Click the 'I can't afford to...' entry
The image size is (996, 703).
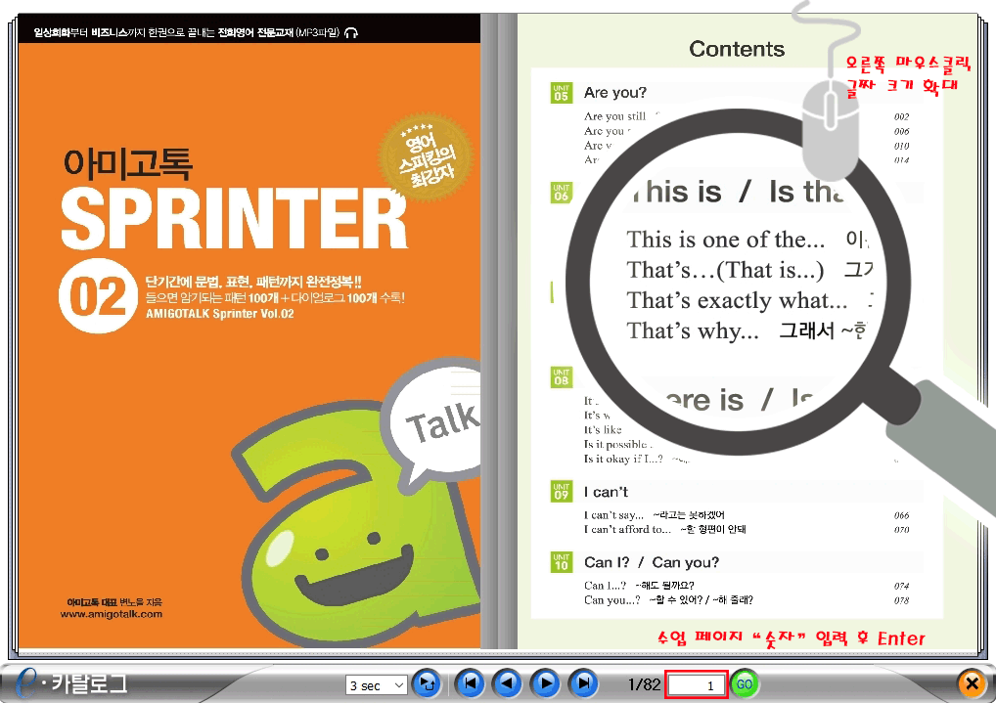(665, 529)
